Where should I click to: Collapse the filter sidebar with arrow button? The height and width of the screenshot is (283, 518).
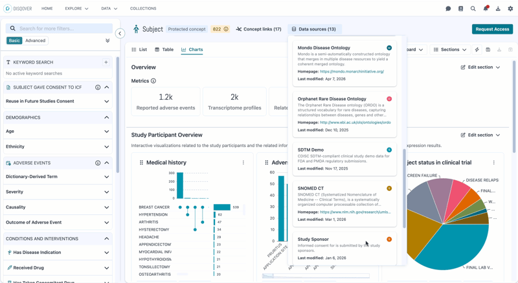tap(120, 34)
